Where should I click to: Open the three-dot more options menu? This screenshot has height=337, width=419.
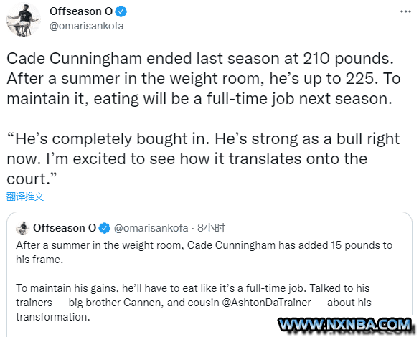point(405,11)
